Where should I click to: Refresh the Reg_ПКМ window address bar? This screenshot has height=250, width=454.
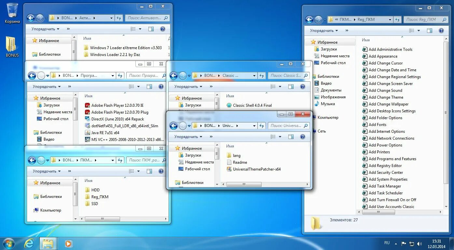point(398,20)
